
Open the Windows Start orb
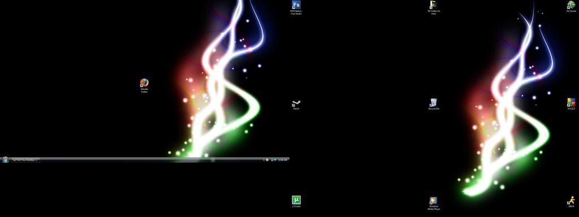(x=5, y=160)
